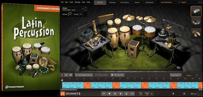
Task: Open the File menu
Action: click(x=62, y=2)
